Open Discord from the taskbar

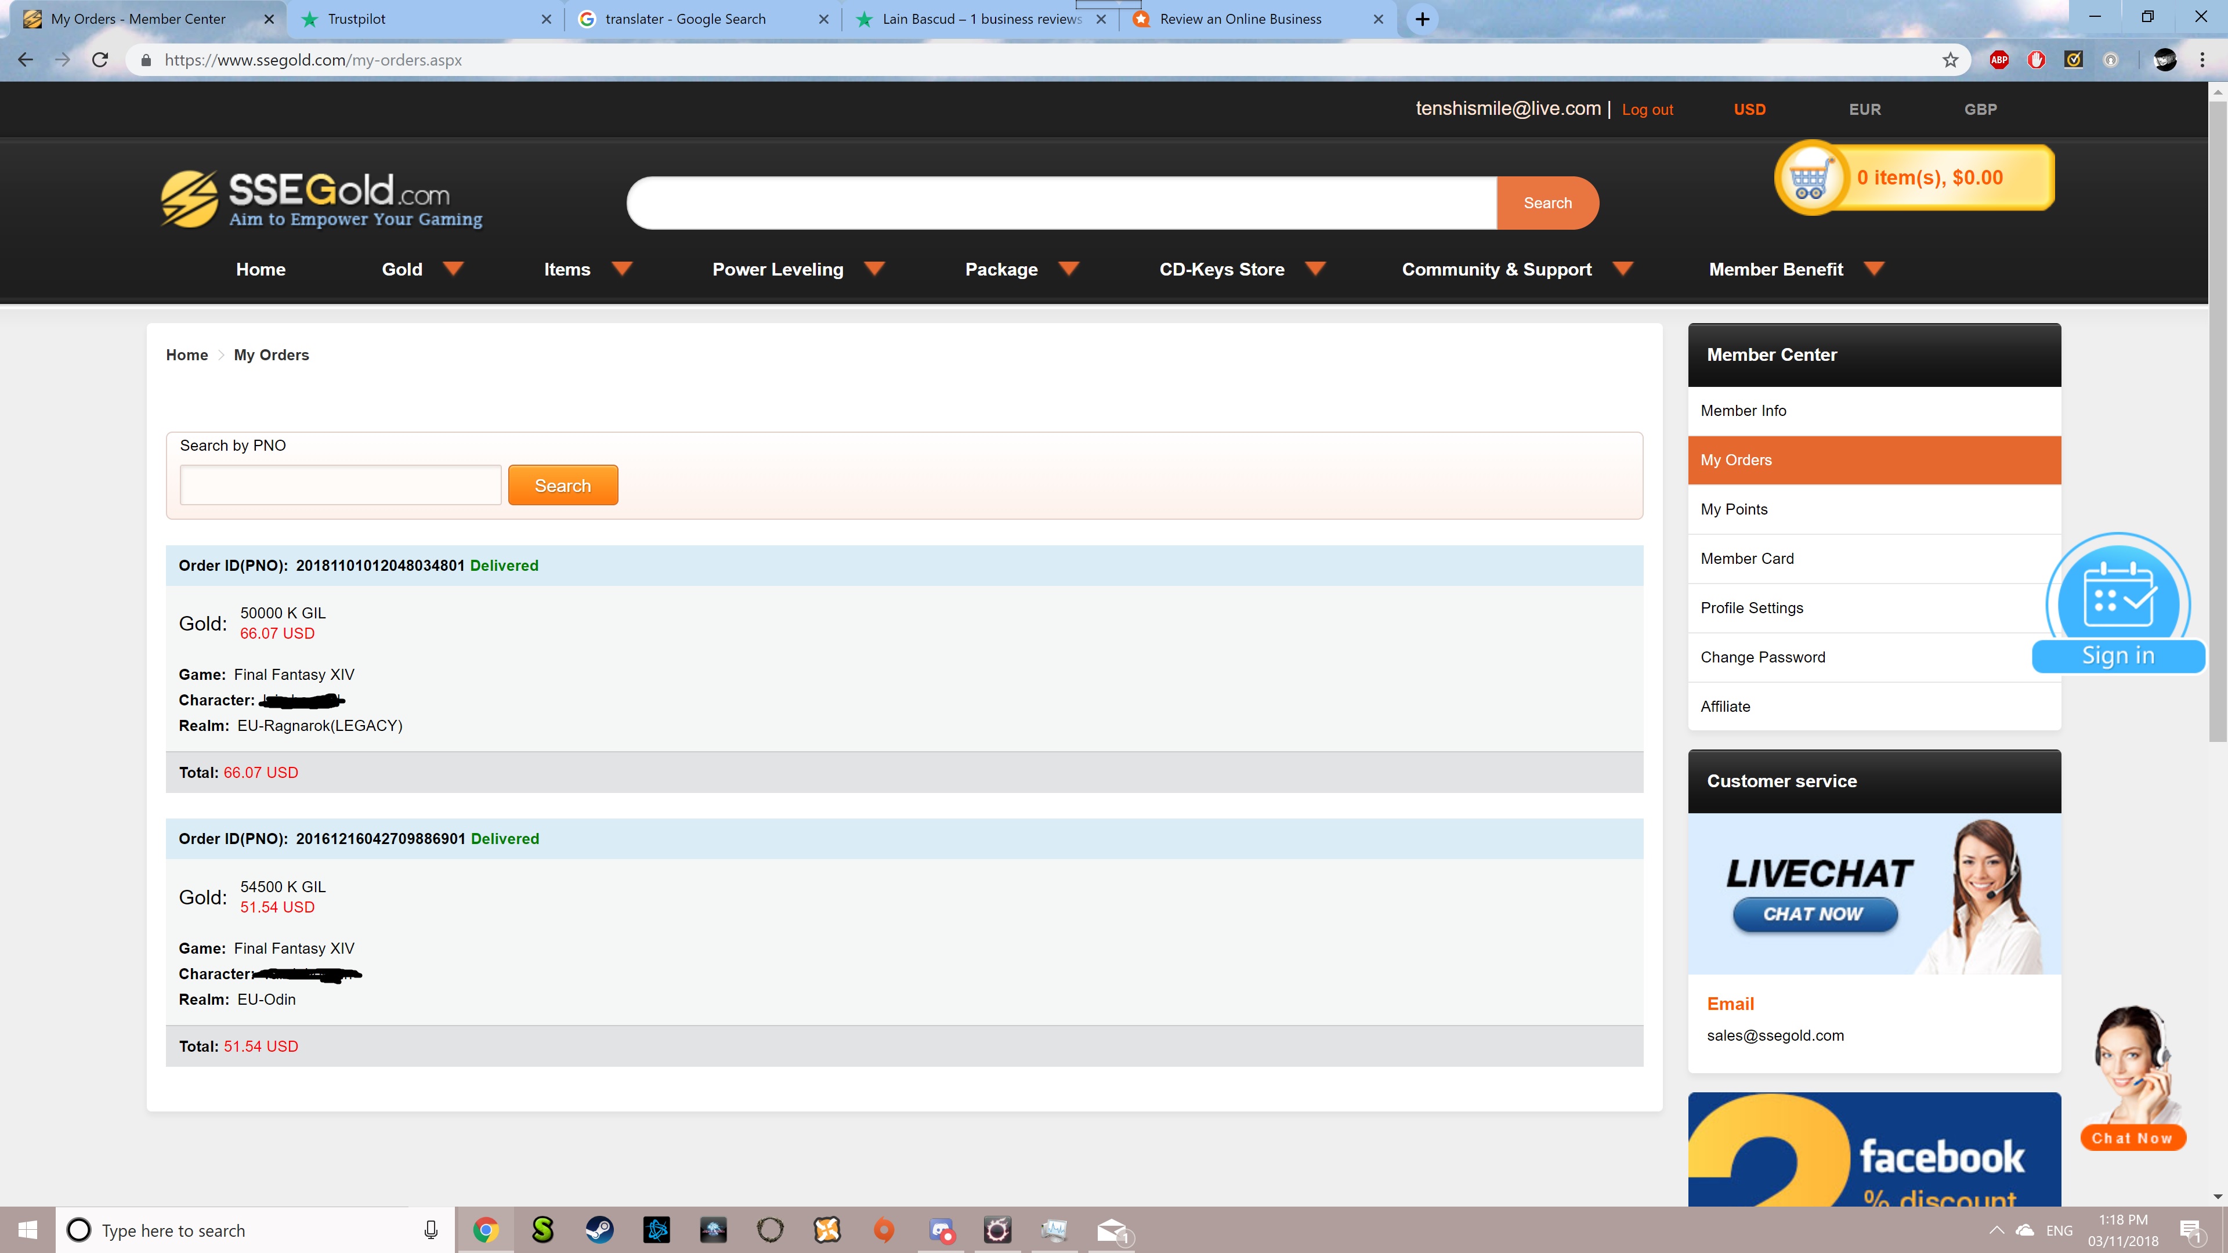point(941,1230)
